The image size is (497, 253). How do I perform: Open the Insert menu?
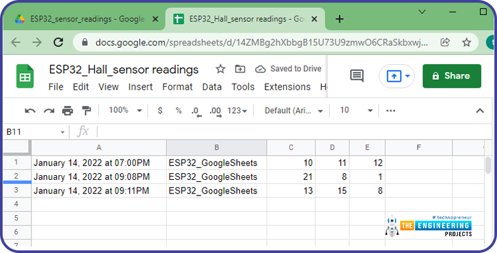click(141, 87)
